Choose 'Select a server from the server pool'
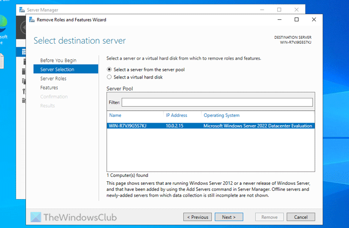 click(x=110, y=70)
